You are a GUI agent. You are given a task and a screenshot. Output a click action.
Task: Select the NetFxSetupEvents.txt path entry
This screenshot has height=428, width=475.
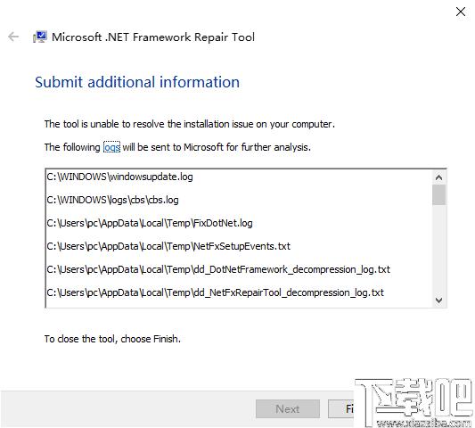pos(168,246)
